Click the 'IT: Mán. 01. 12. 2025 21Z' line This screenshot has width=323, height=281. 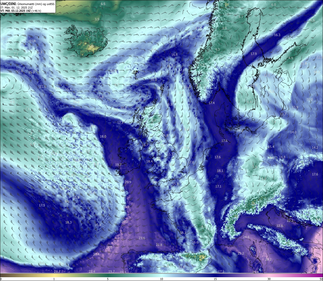tap(16, 8)
